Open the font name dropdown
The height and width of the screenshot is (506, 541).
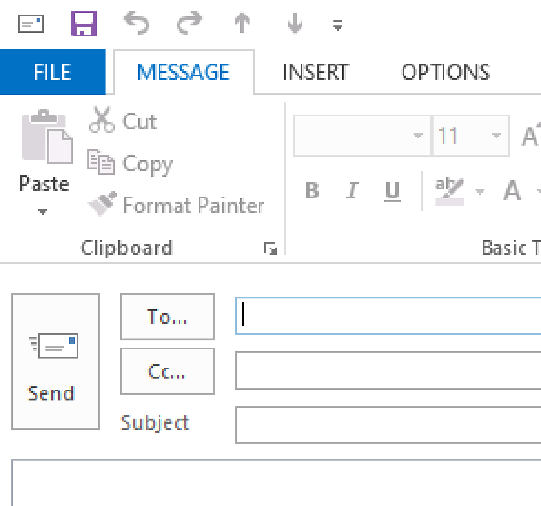(418, 135)
